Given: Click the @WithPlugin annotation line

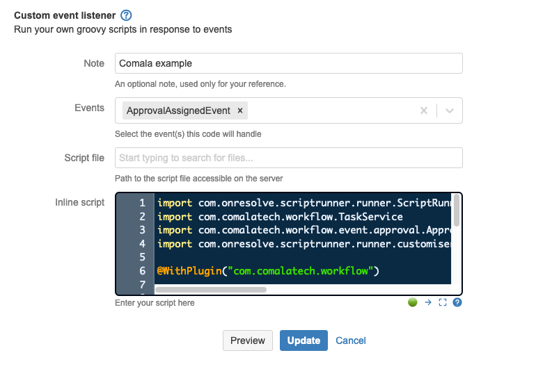Looking at the screenshot, I should coord(268,271).
